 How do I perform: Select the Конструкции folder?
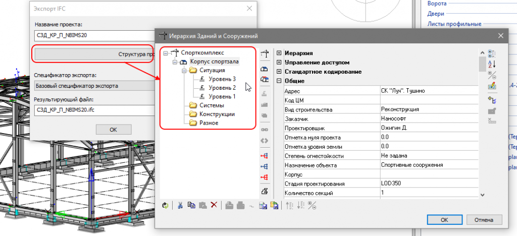217,114
